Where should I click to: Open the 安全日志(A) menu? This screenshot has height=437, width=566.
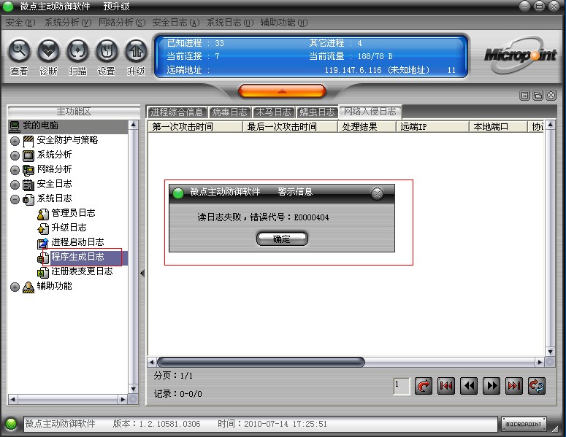click(x=176, y=23)
